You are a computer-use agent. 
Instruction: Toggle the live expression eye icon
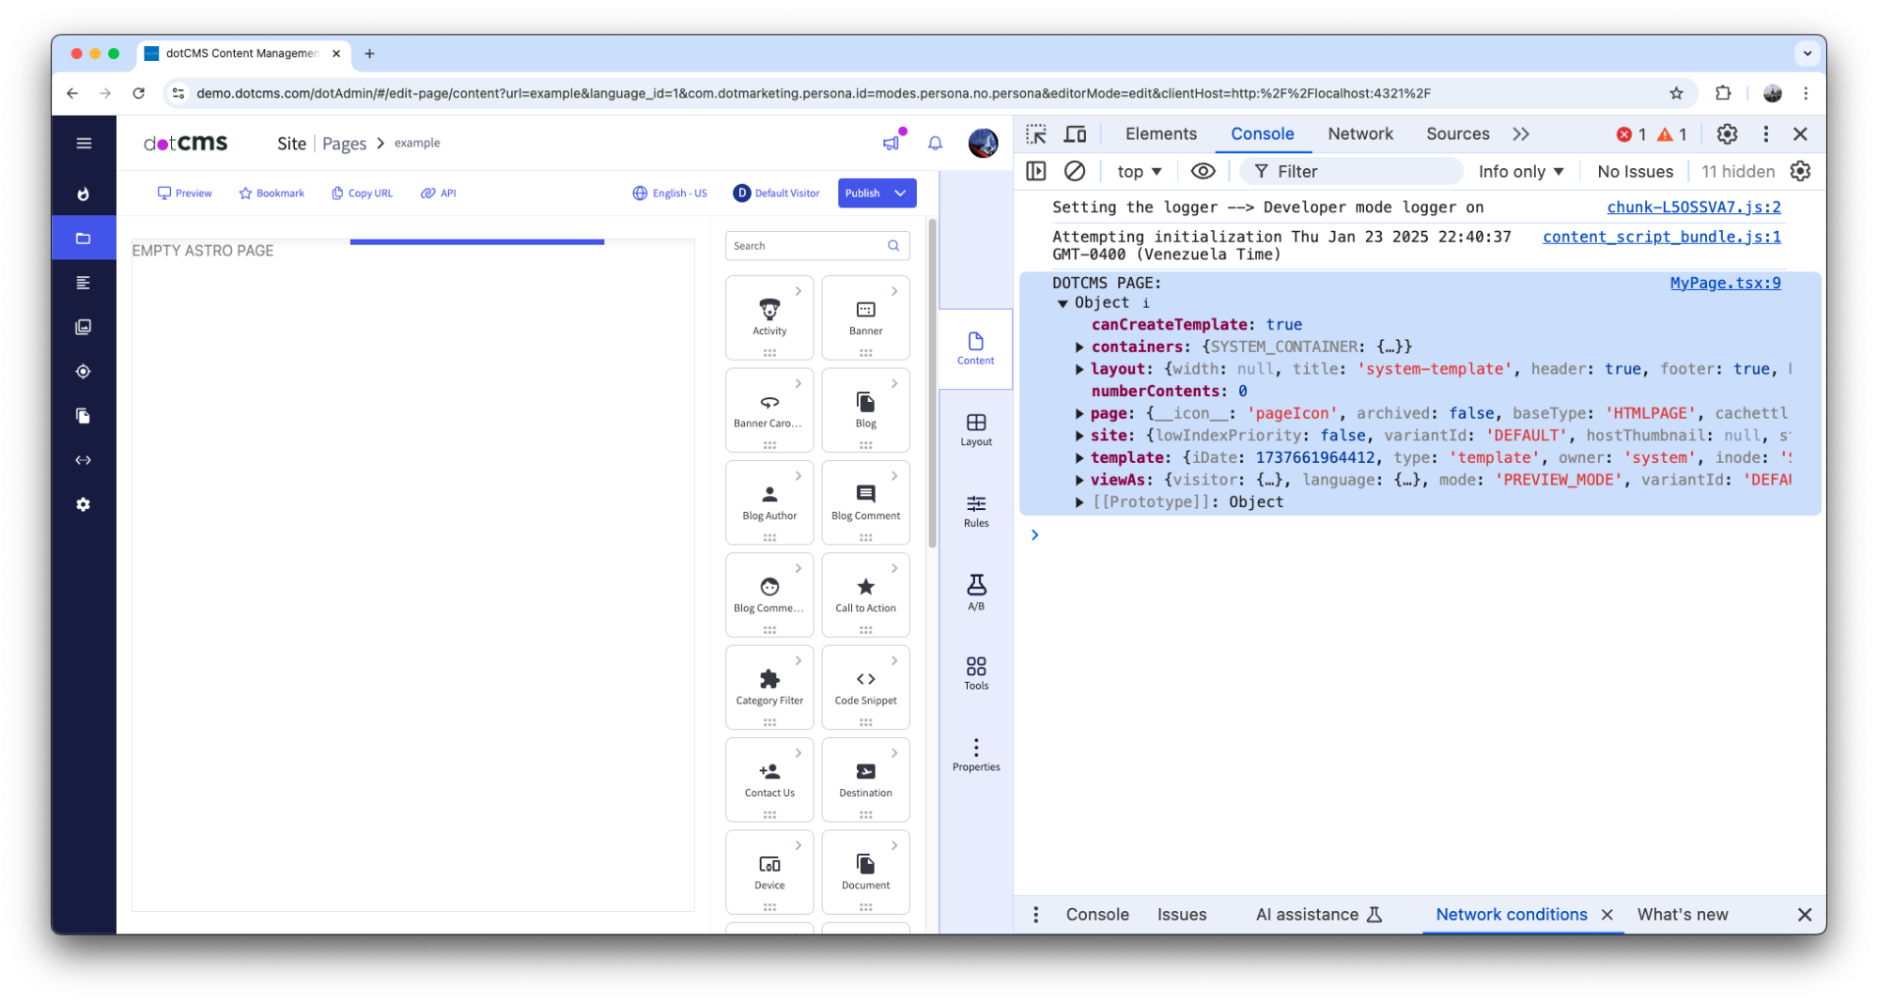click(x=1203, y=171)
